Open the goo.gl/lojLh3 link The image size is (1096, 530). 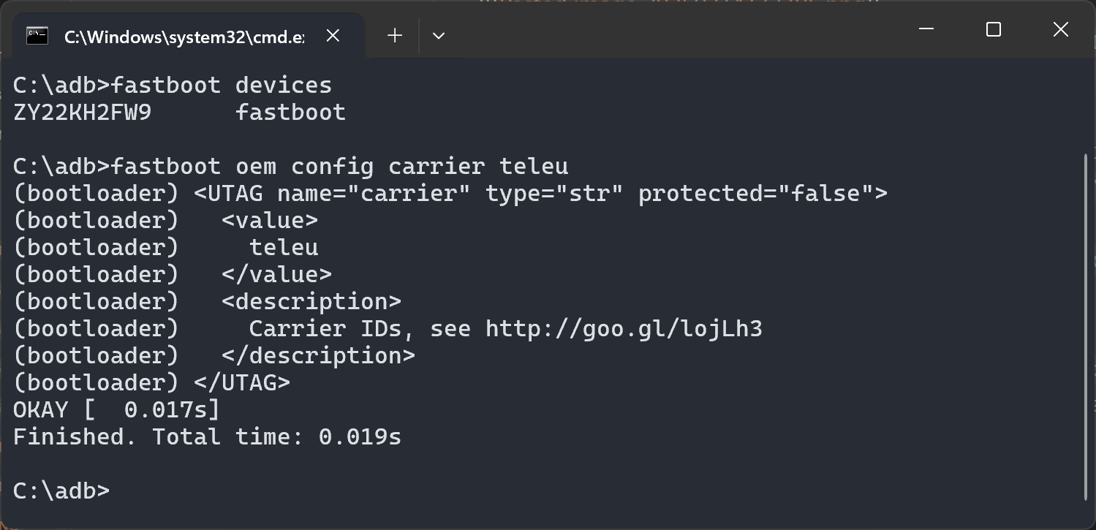point(624,329)
